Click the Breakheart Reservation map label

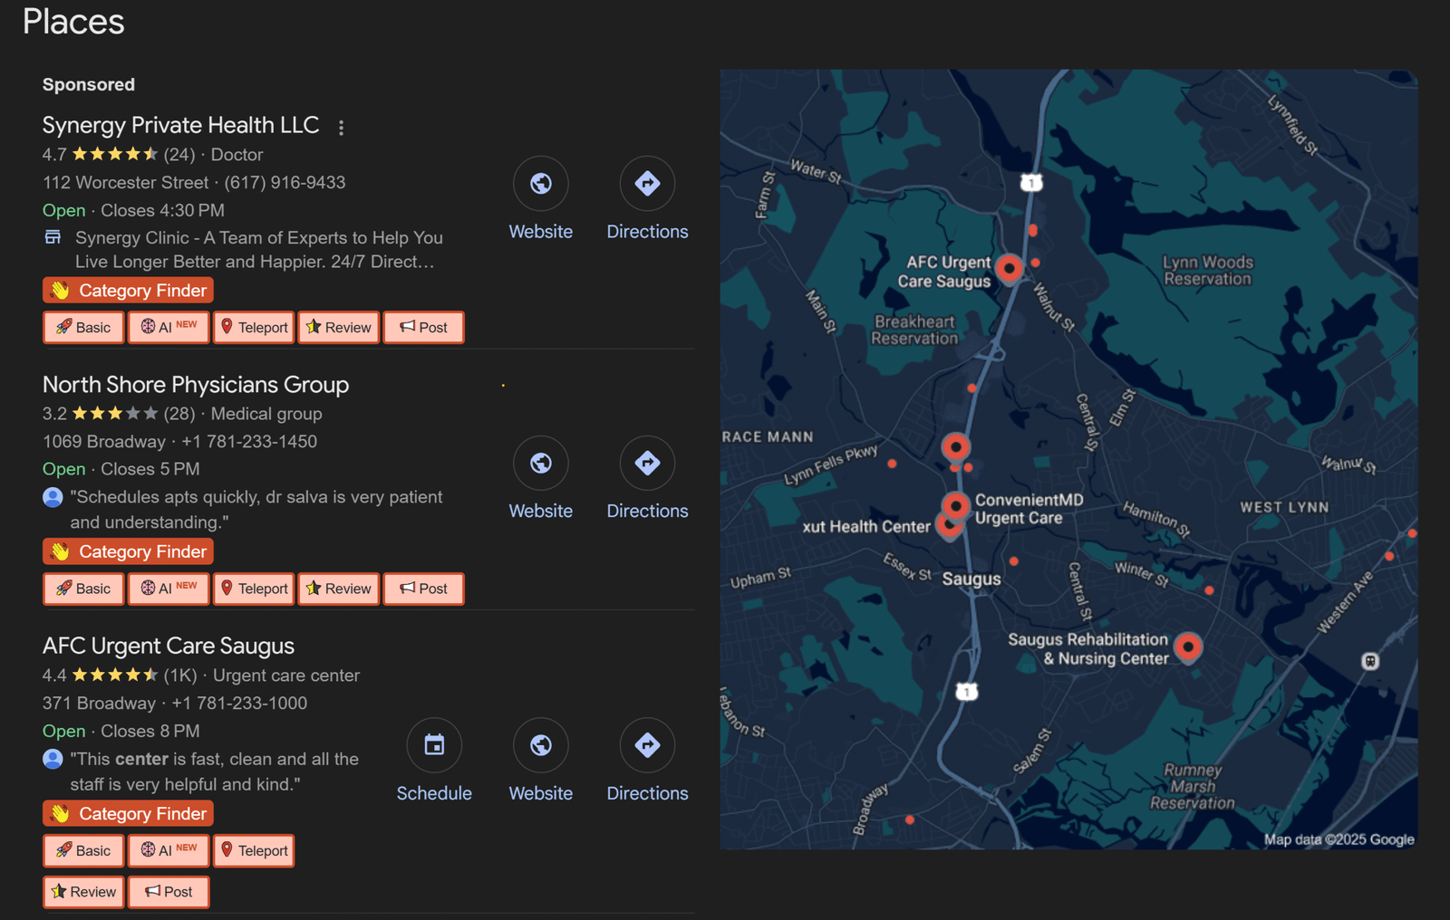(914, 331)
